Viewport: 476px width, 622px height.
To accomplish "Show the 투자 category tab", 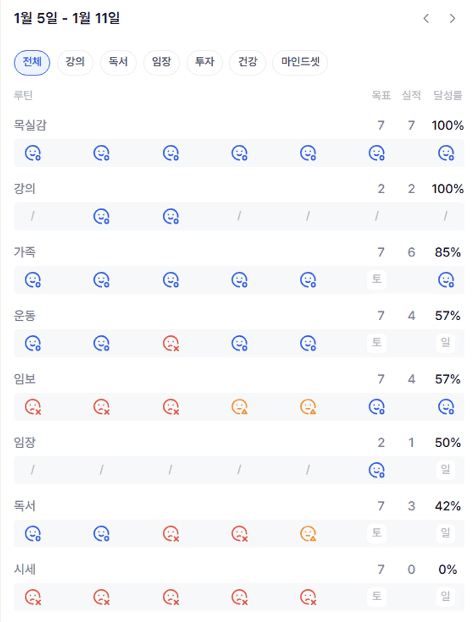I will (x=204, y=62).
